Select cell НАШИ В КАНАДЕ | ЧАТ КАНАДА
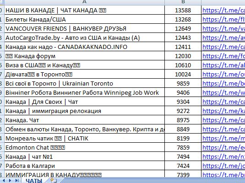The height and width of the screenshot is (183, 245). (85, 11)
